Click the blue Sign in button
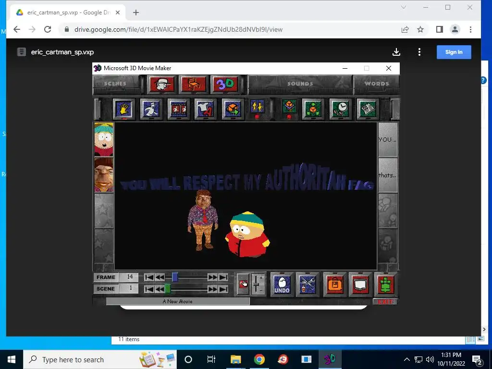492x369 pixels. [x=454, y=52]
